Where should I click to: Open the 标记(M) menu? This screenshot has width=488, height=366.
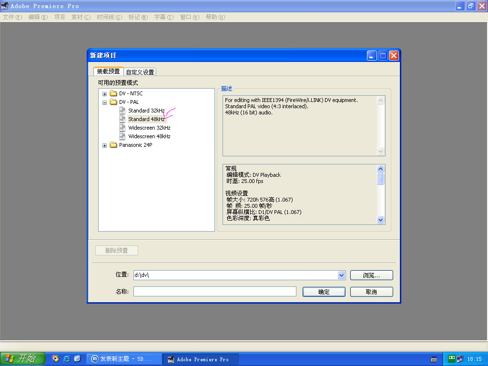(x=138, y=17)
